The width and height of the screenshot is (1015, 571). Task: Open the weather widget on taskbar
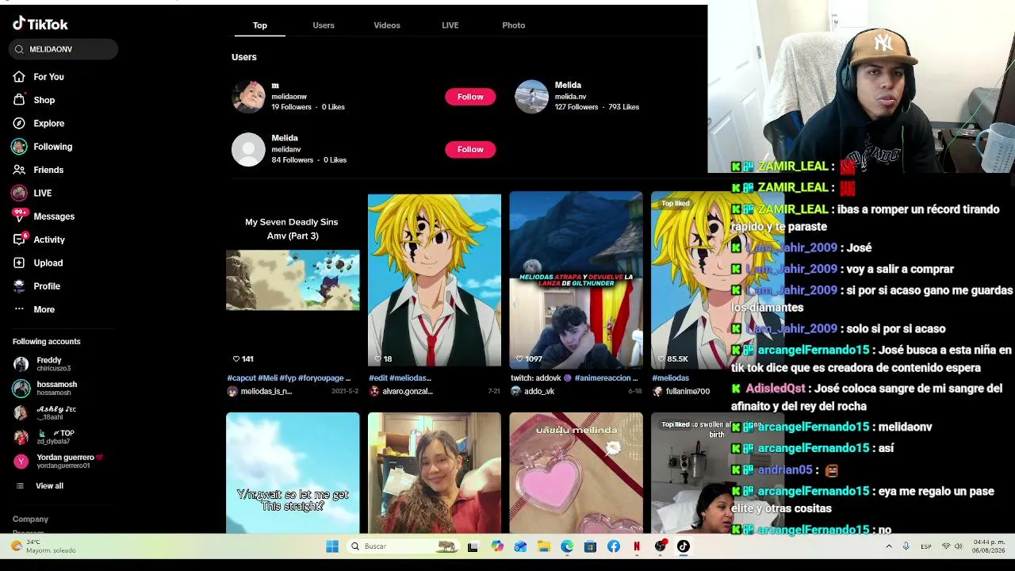click(x=44, y=546)
